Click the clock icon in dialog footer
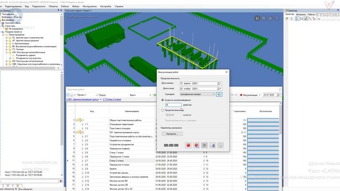Viewport: 340px width, 191px height. [220, 145]
